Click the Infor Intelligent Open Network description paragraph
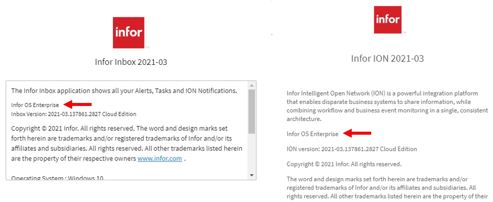The height and width of the screenshot is (202, 493). point(382,106)
